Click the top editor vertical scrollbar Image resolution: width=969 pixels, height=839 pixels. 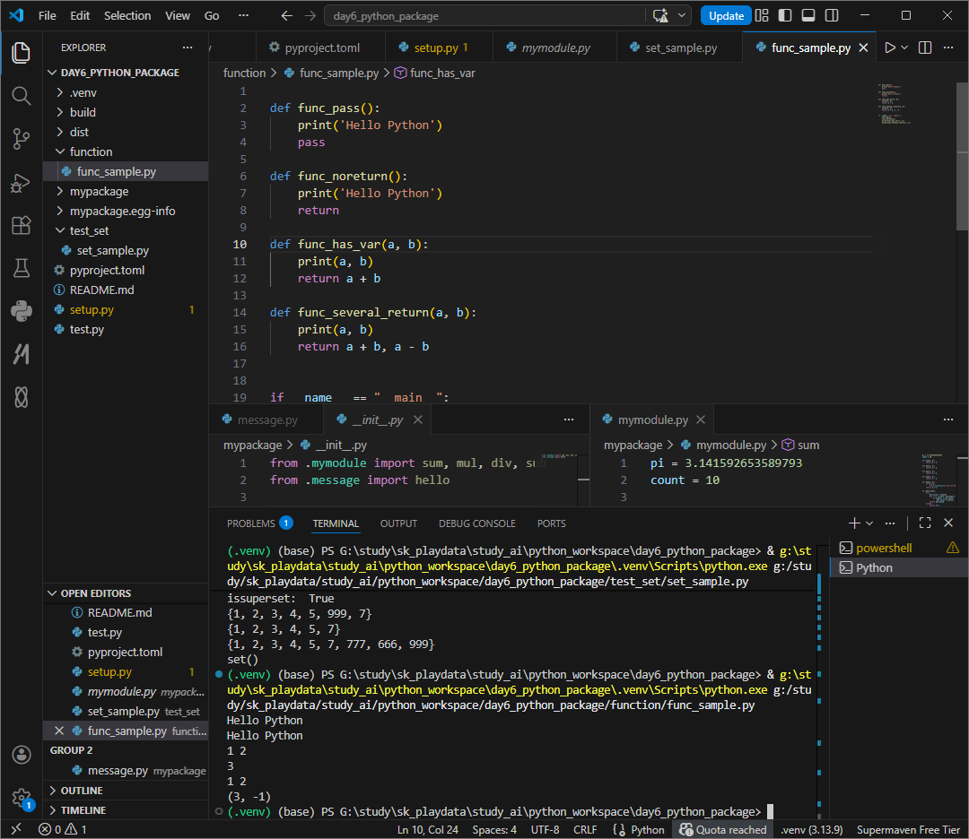click(x=962, y=157)
